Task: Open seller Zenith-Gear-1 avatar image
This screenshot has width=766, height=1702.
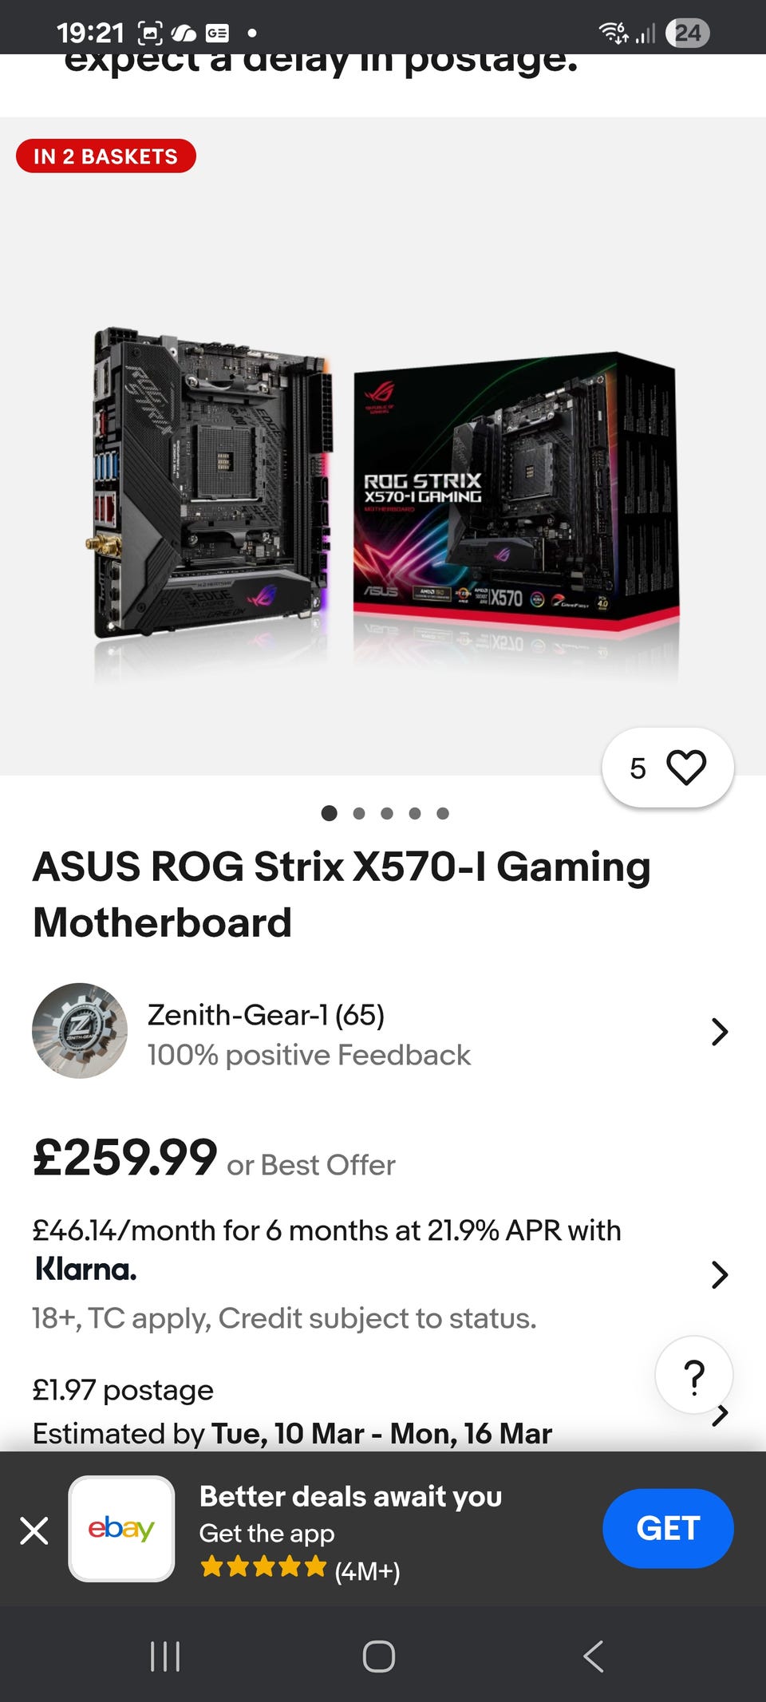Action: [x=80, y=1031]
